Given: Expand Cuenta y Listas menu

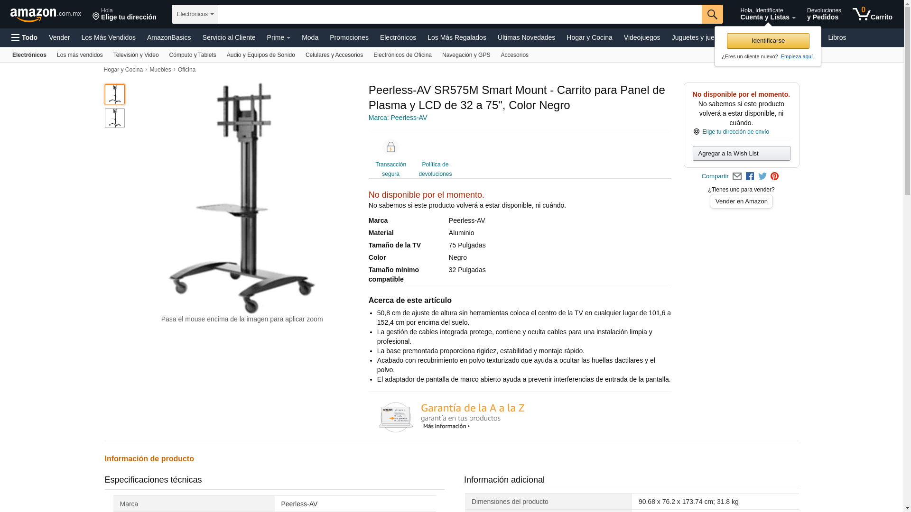Looking at the screenshot, I should coord(768,14).
